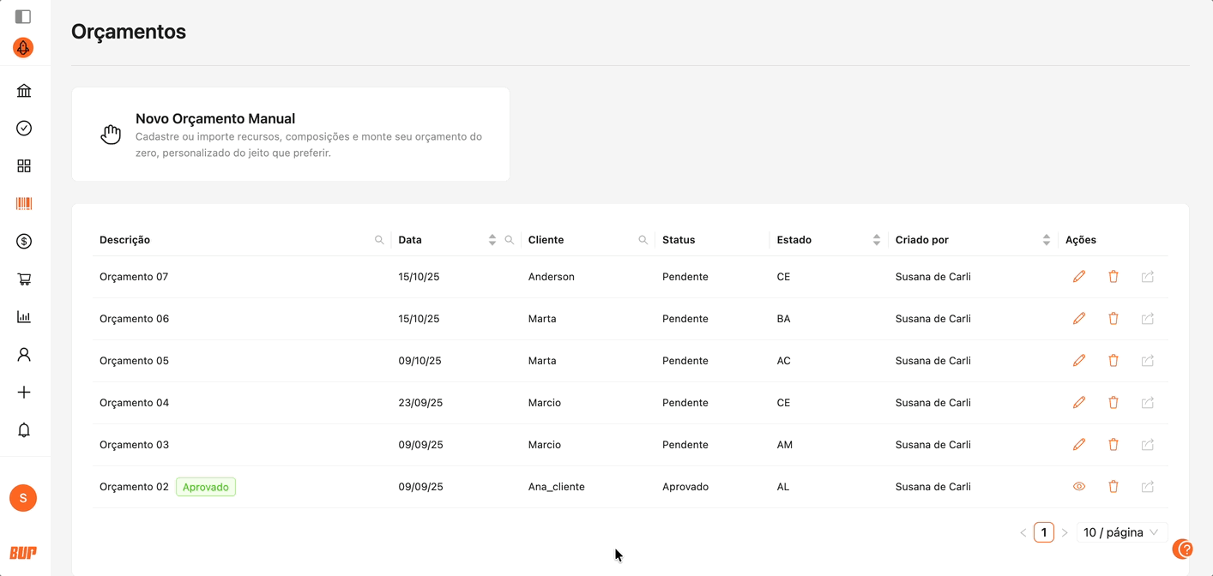Screen dimensions: 1213x576
Task: Click the Novo Orçamento Manual card
Action: point(291,135)
